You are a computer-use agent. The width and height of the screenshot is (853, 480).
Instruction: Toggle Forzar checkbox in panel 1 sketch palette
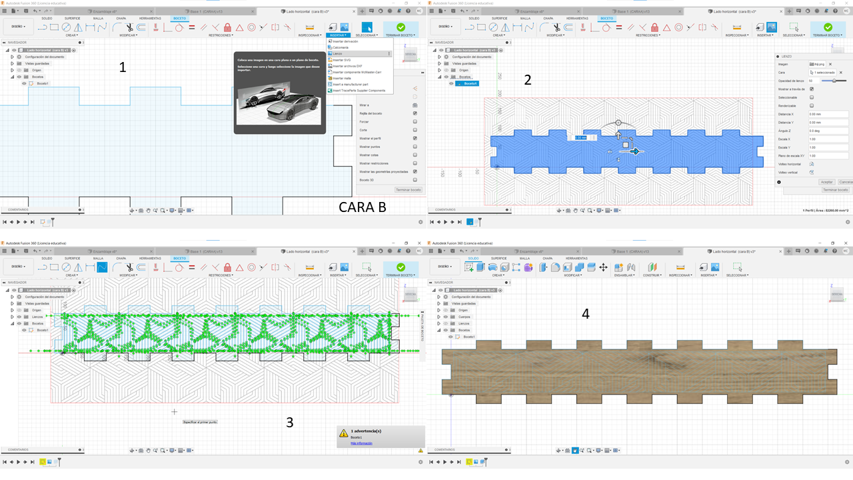(x=415, y=121)
